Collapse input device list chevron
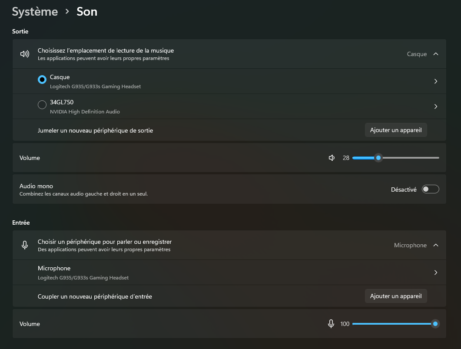Viewport: 461px width, 349px height. (436, 245)
